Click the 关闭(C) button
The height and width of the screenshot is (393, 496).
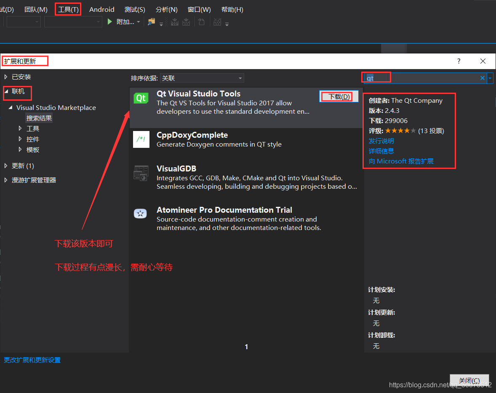pyautogui.click(x=469, y=381)
